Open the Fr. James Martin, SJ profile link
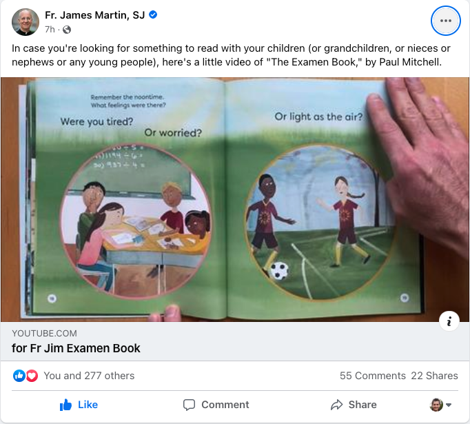Image resolution: width=470 pixels, height=424 pixels. coord(94,14)
